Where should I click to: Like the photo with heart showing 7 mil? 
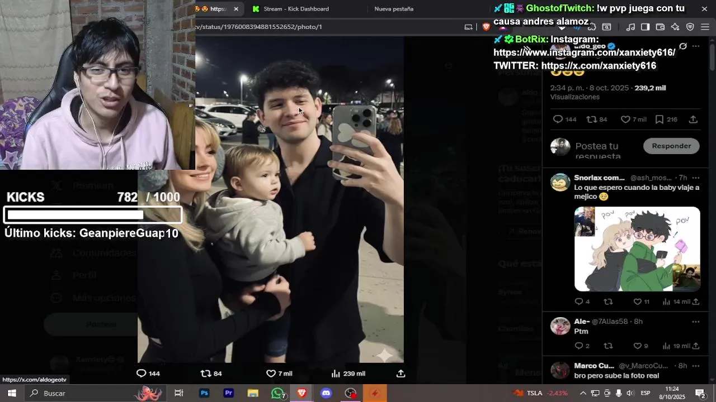pyautogui.click(x=271, y=374)
